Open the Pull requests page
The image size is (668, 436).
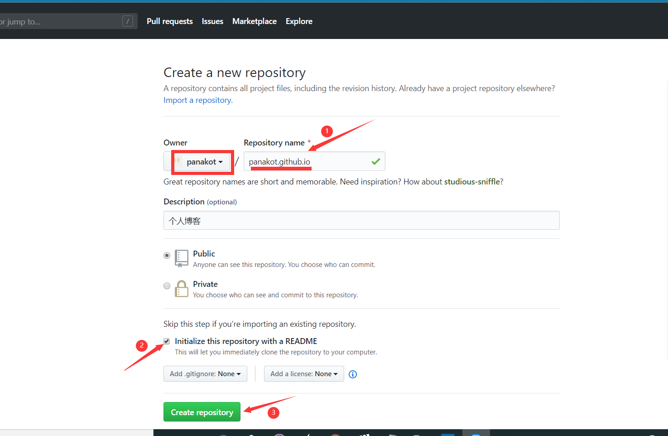point(169,21)
